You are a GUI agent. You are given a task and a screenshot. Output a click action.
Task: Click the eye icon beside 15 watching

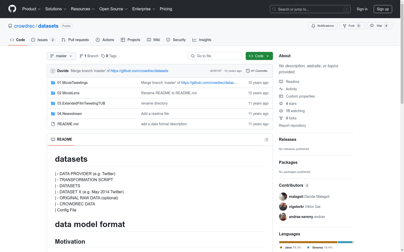coord(281,111)
